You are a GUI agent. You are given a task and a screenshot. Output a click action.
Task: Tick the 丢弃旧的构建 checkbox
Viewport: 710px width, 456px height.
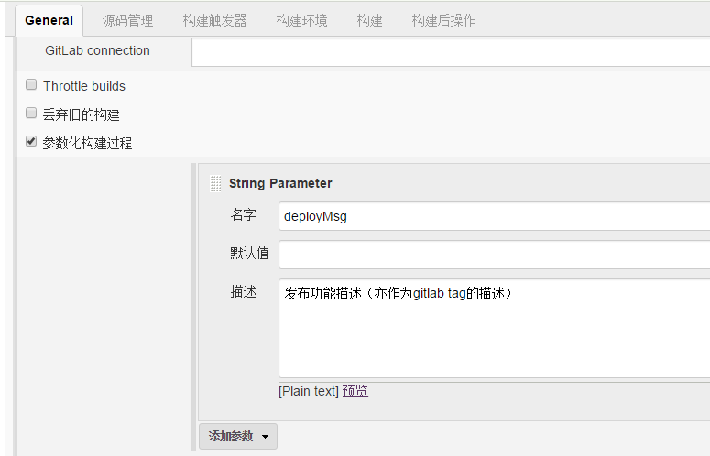pyautogui.click(x=31, y=113)
